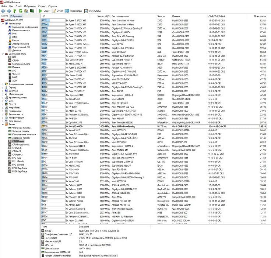Refresh using the green circular arrows icon
The height and width of the screenshot is (258, 271).
coord(20,11)
